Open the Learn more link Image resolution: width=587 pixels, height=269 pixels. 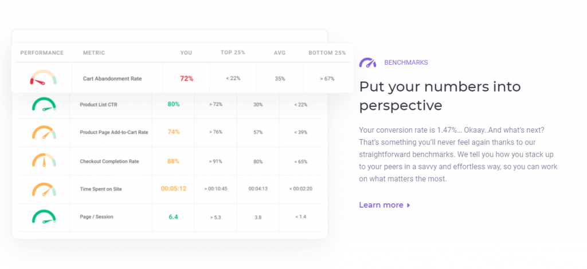click(x=381, y=205)
